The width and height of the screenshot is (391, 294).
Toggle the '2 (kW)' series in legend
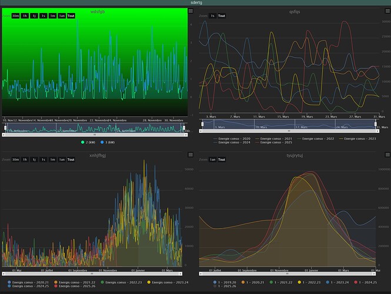tap(87, 142)
